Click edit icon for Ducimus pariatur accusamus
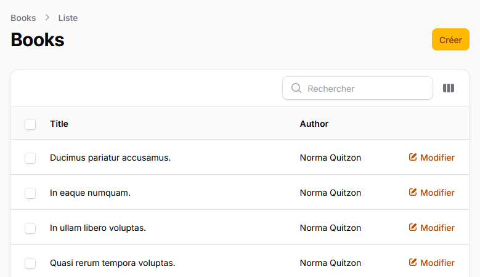 click(x=413, y=158)
